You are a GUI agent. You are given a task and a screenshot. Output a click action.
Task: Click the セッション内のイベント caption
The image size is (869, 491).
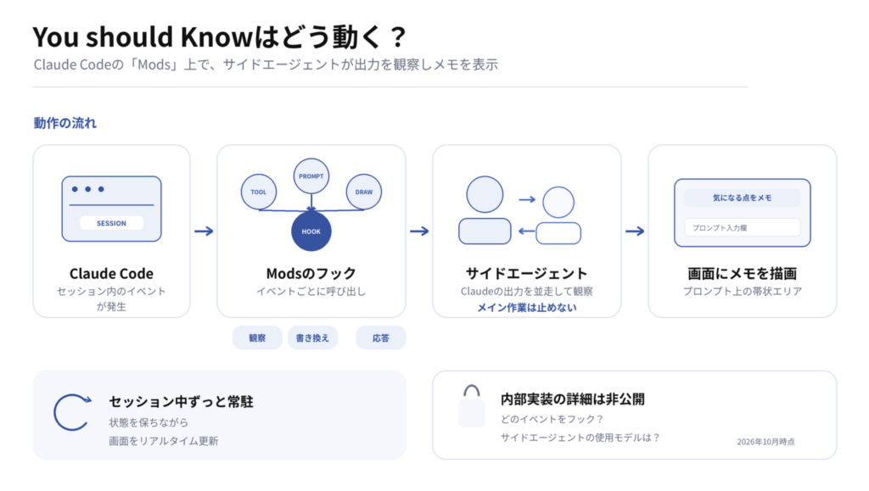point(111,291)
